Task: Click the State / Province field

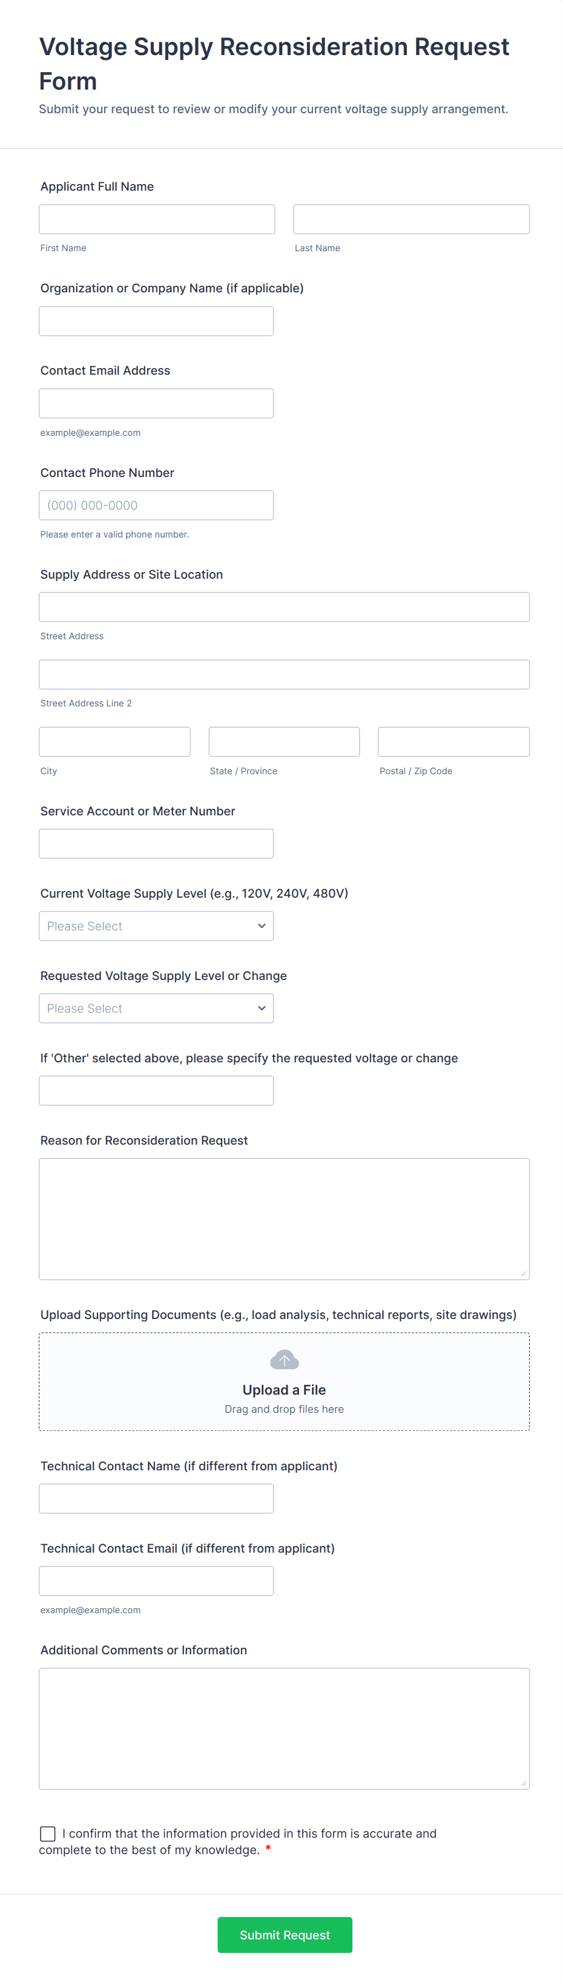Action: coord(284,742)
